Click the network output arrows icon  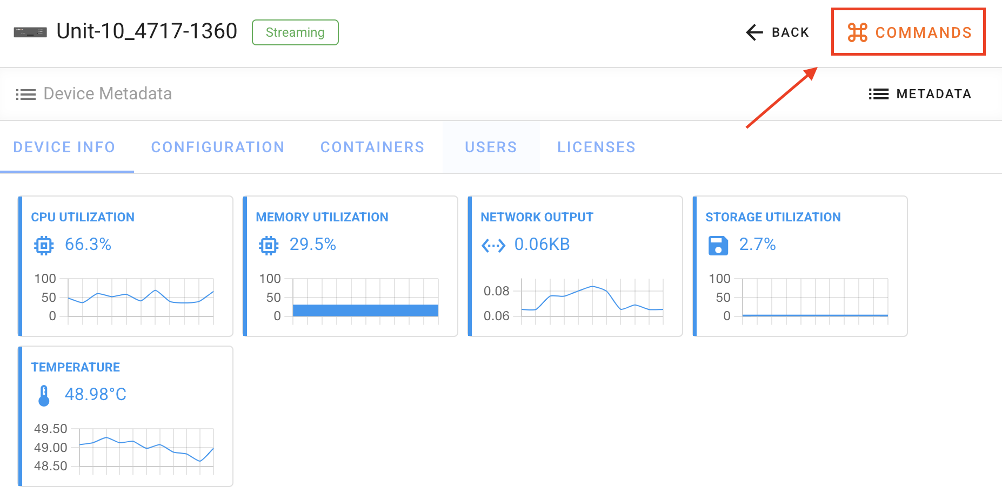pyautogui.click(x=493, y=246)
